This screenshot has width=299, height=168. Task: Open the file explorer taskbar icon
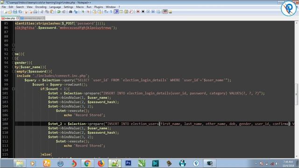(x=20, y=163)
